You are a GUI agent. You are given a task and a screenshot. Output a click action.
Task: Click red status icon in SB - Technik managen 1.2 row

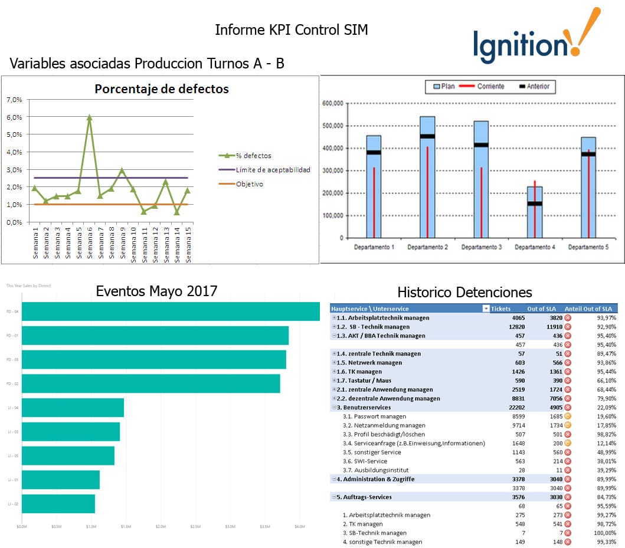tap(568, 327)
